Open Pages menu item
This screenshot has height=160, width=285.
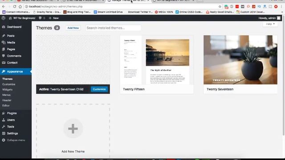click(11, 49)
